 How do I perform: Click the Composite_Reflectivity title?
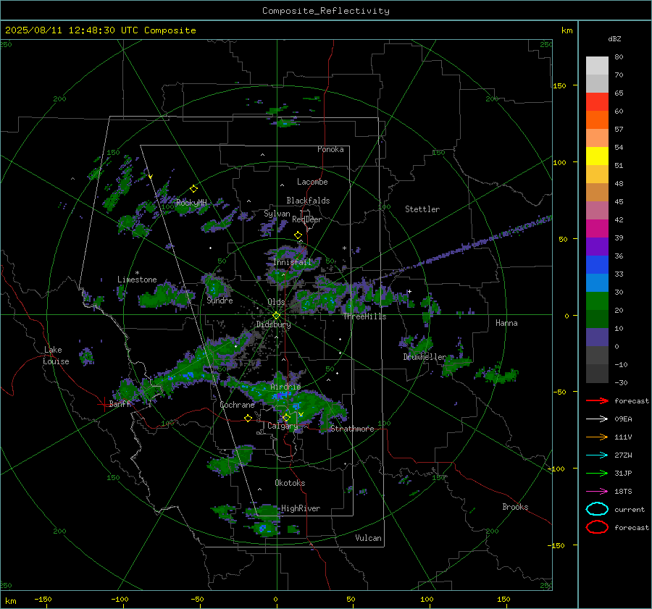[x=325, y=11]
